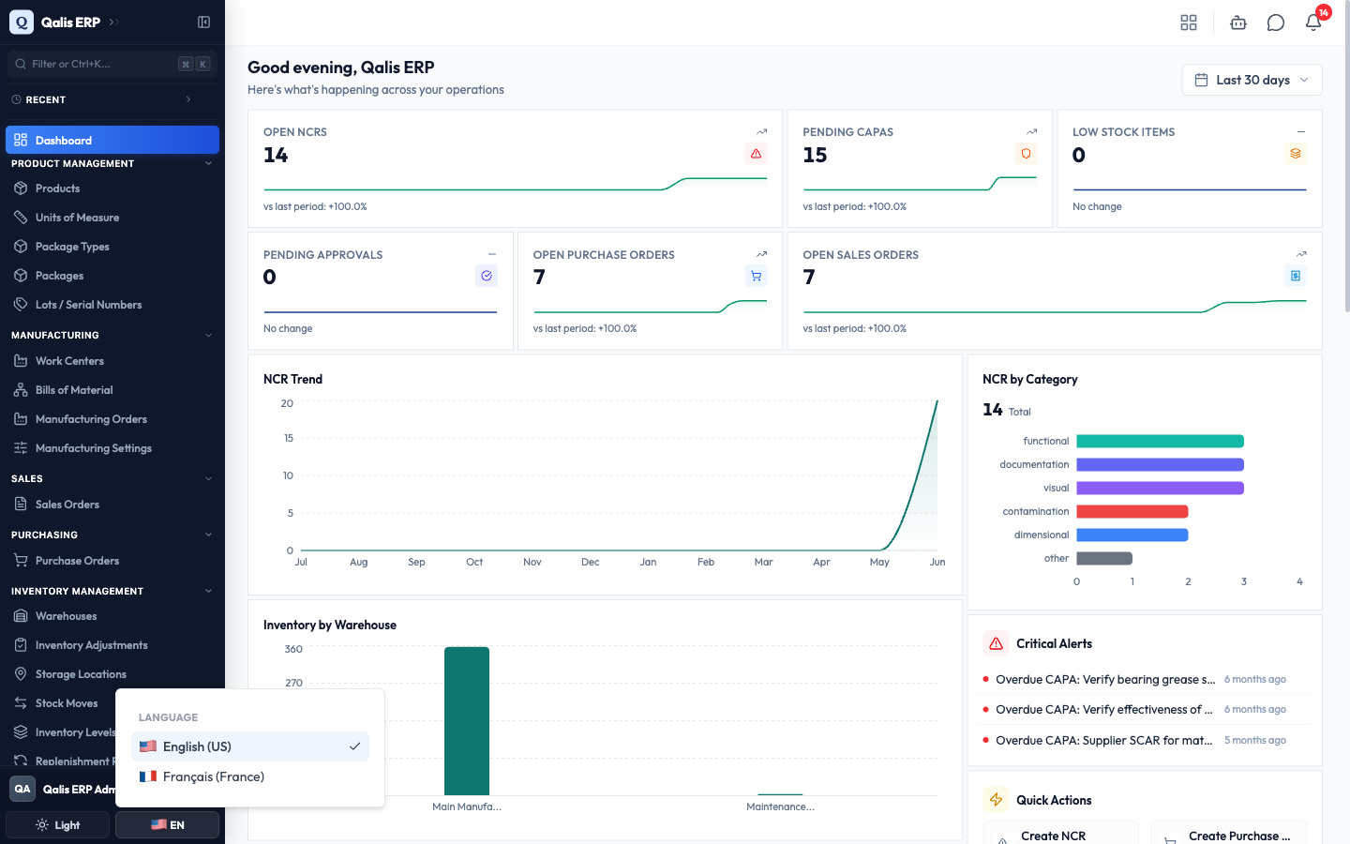Click the Create Purchase quick action
Screen dimensions: 1350x844
click(x=1228, y=833)
